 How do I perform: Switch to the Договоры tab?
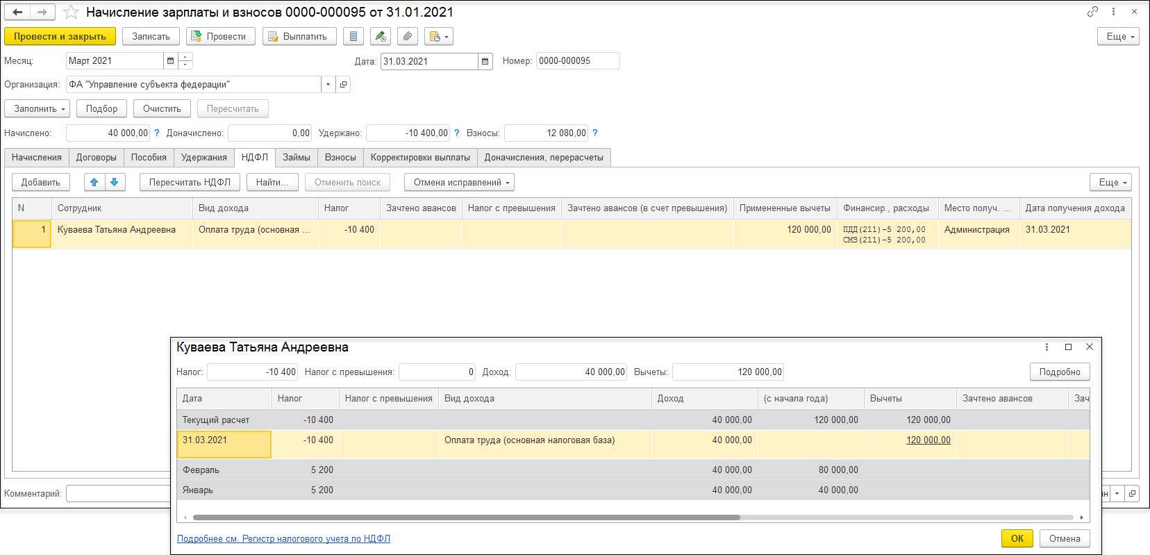pos(97,158)
